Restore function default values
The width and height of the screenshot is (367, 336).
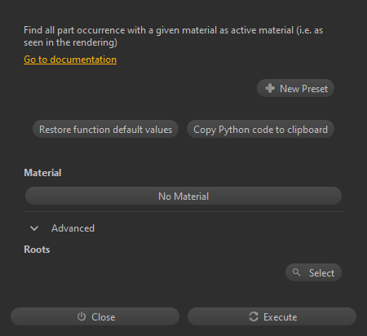(105, 129)
